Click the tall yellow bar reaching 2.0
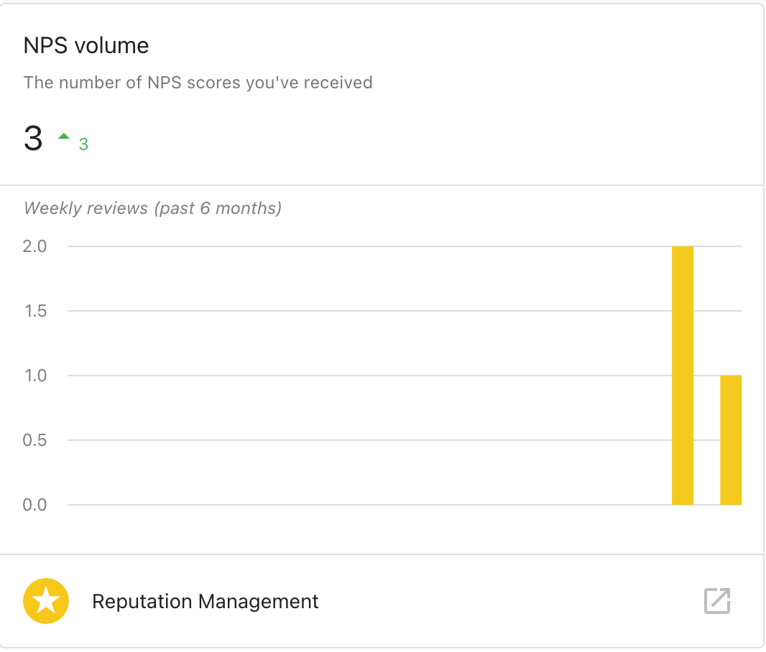766x652 pixels. click(683, 376)
